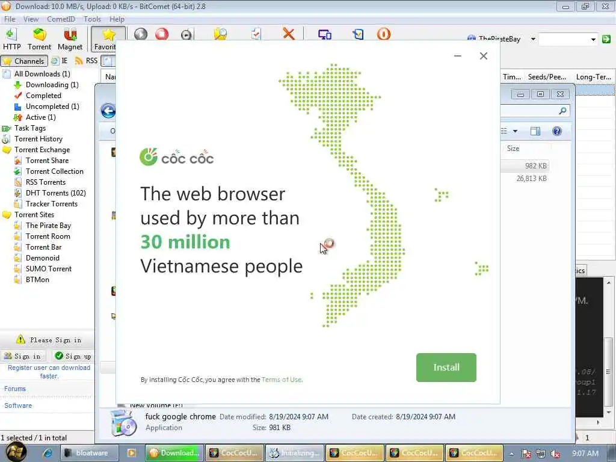Click the magnifier search toolbar icon
The height and width of the screenshot is (462, 616).
pyautogui.click(x=220, y=34)
